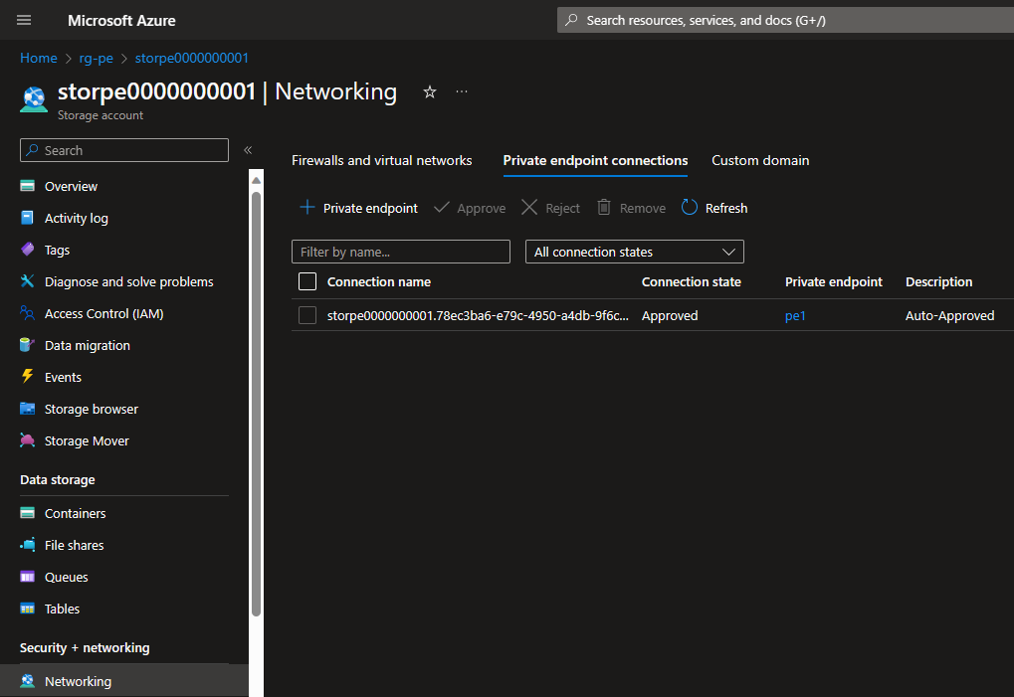Open the All connection states dropdown
1014x697 pixels.
pyautogui.click(x=635, y=252)
